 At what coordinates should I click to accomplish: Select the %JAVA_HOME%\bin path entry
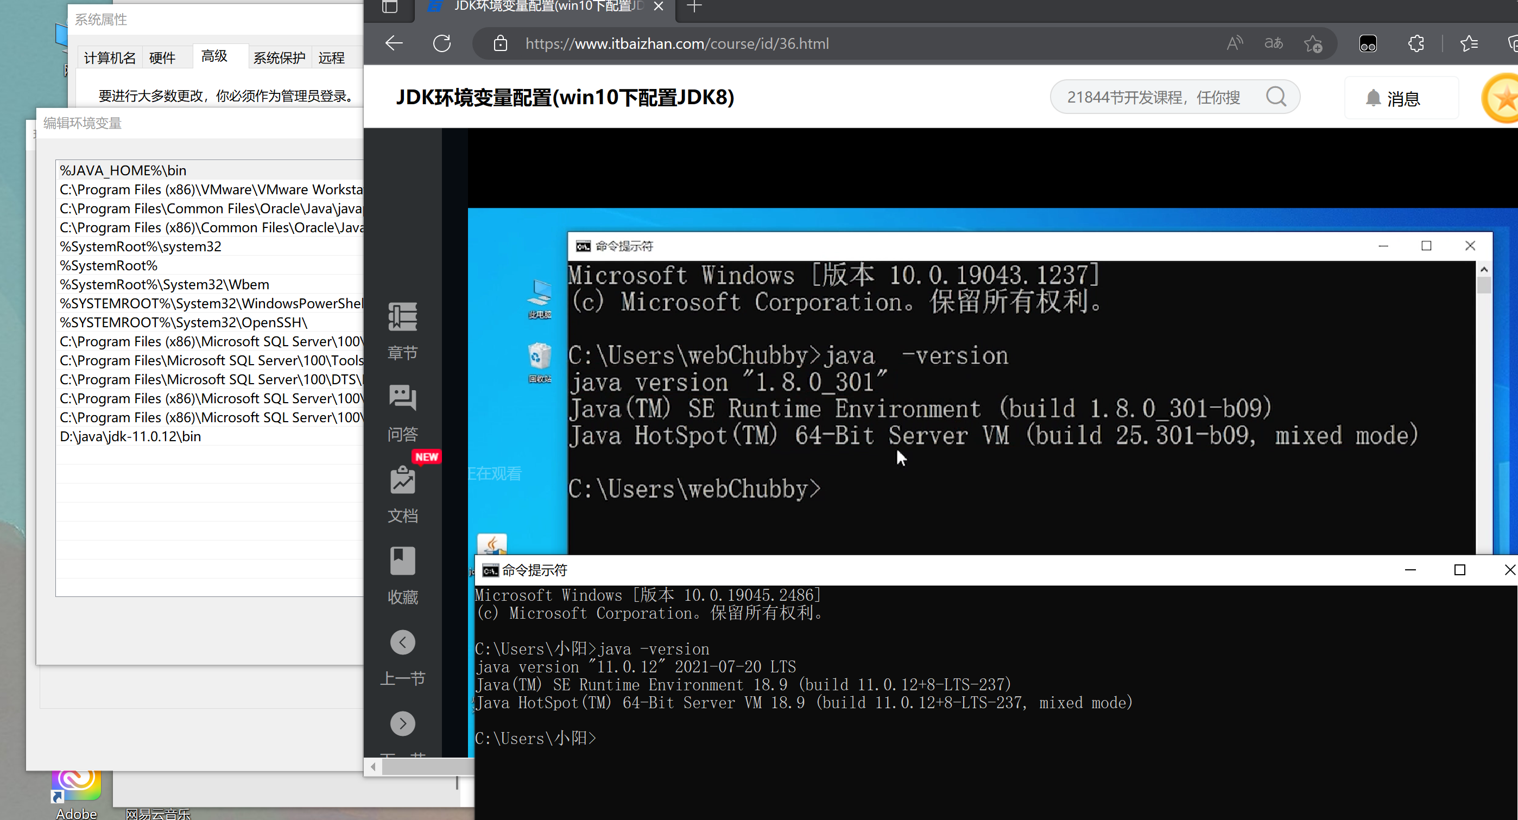[210, 170]
